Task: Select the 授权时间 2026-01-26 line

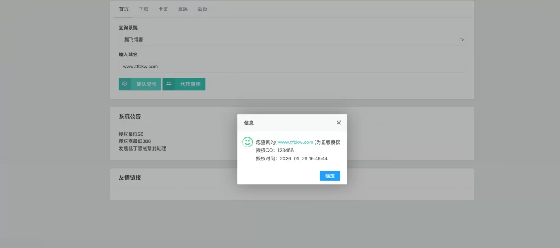Action: coord(291,159)
